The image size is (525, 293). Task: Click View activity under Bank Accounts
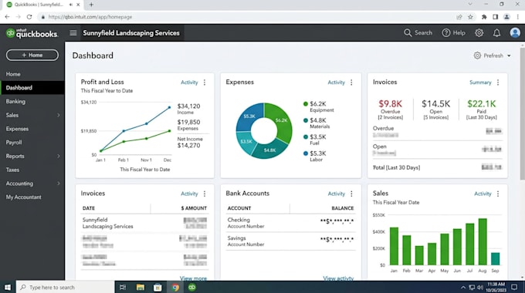338,278
